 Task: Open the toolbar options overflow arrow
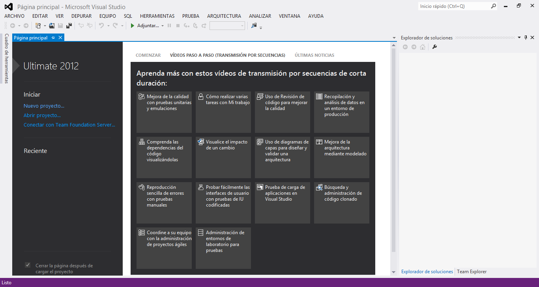261,27
